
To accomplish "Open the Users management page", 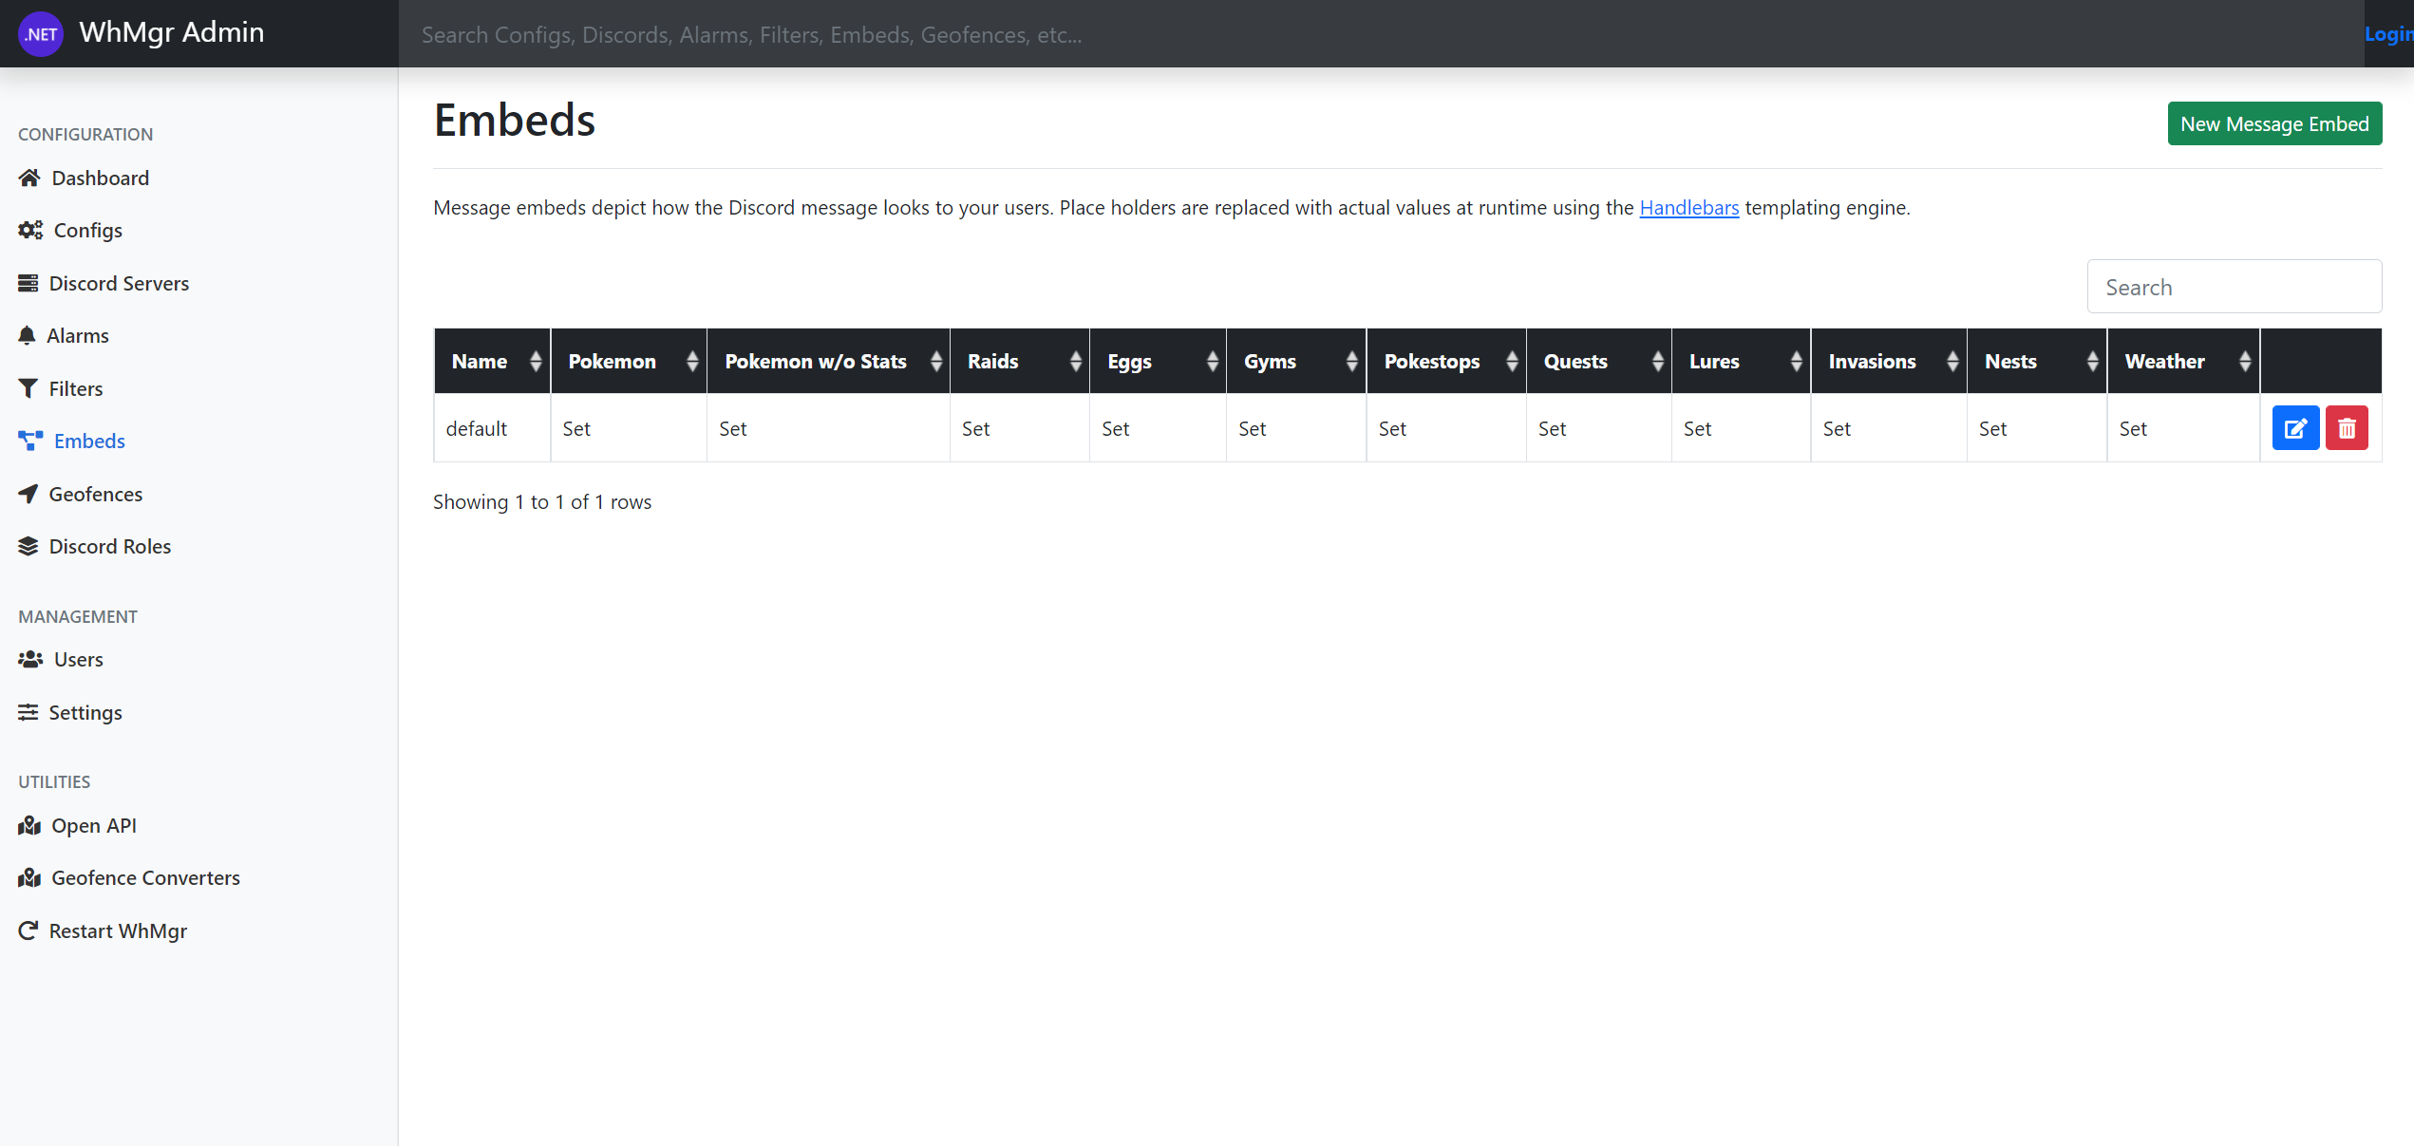I will tap(78, 659).
